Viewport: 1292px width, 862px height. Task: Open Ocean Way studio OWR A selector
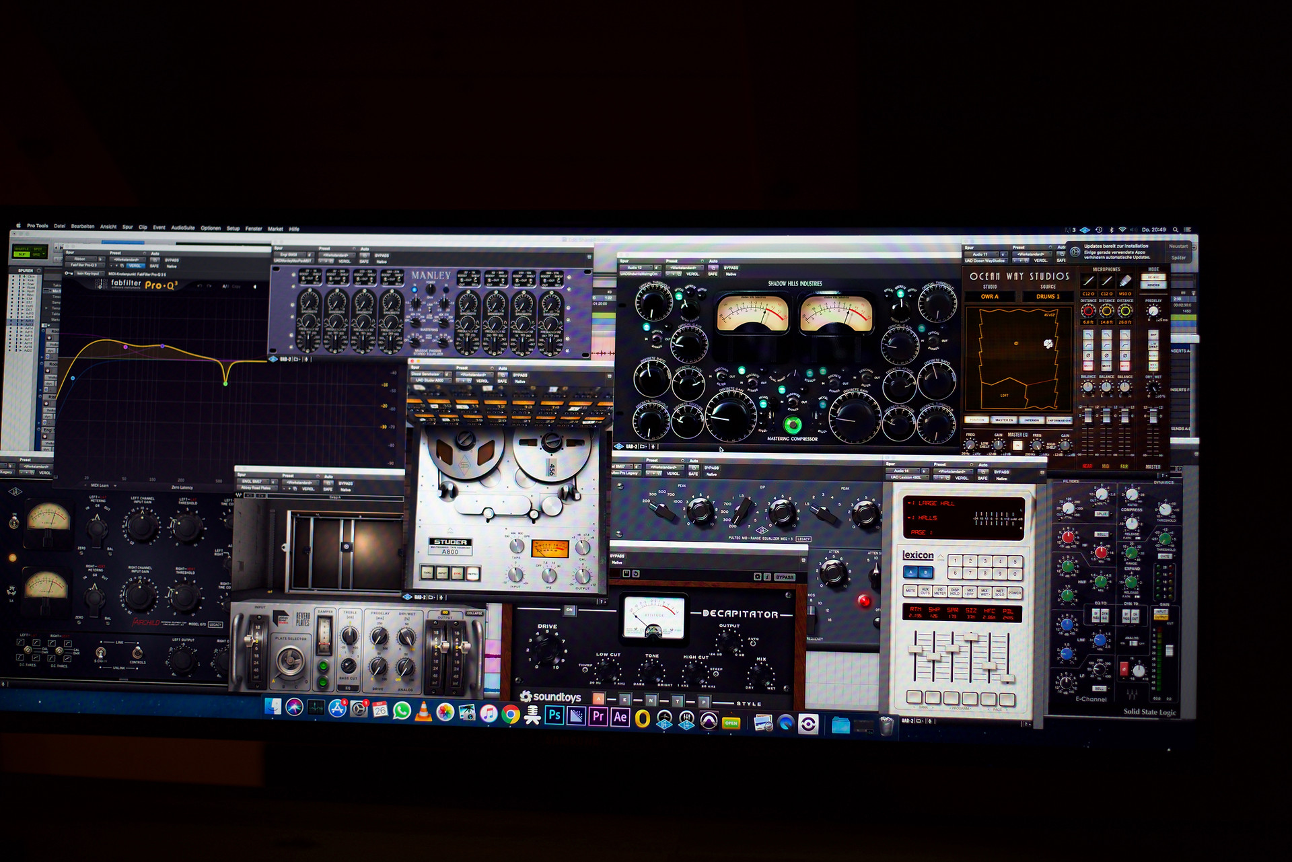point(991,296)
